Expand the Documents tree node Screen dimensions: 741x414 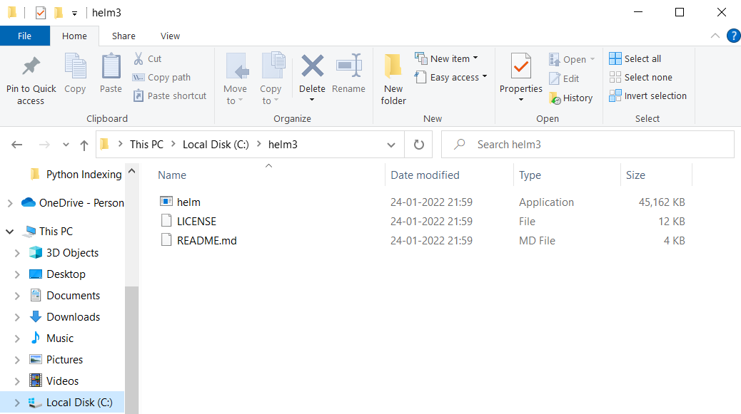(17, 296)
